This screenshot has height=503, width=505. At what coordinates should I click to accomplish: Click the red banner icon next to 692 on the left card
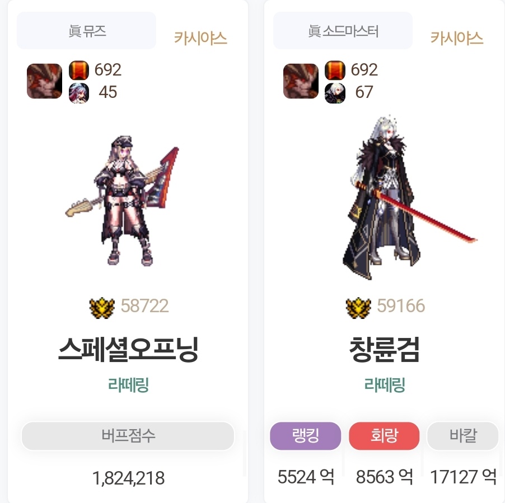pyautogui.click(x=79, y=70)
